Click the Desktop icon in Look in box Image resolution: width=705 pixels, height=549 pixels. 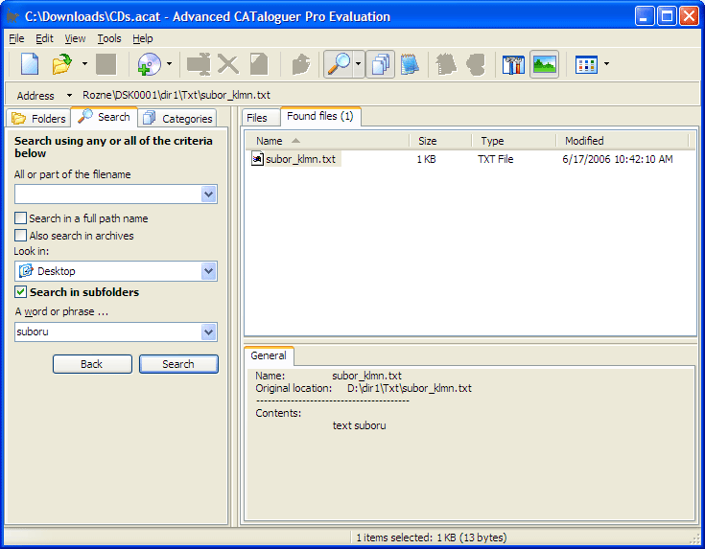26,271
